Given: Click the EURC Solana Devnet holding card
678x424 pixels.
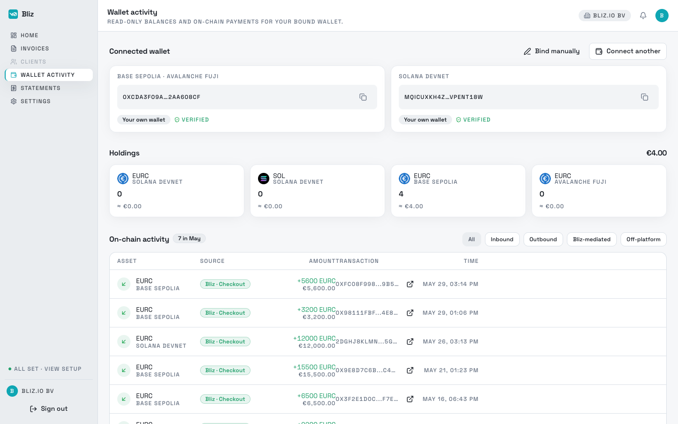Looking at the screenshot, I should click(177, 191).
